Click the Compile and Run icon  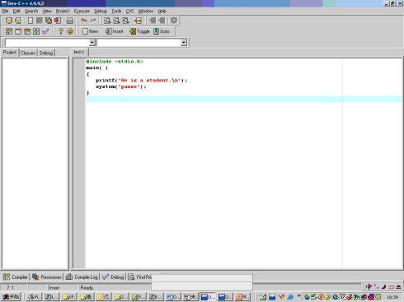pyautogui.click(x=27, y=31)
